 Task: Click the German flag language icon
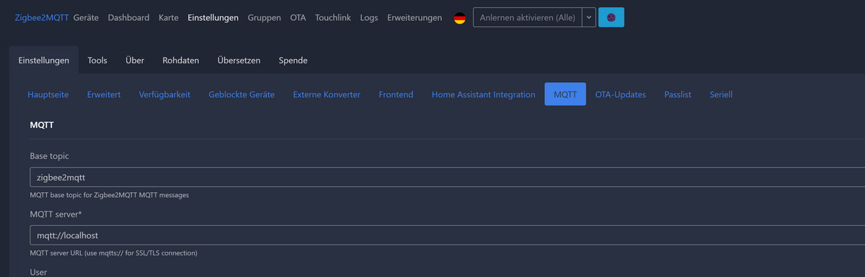point(459,18)
